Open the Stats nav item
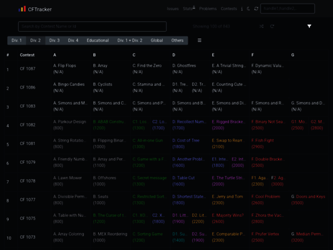 click(189, 9)
